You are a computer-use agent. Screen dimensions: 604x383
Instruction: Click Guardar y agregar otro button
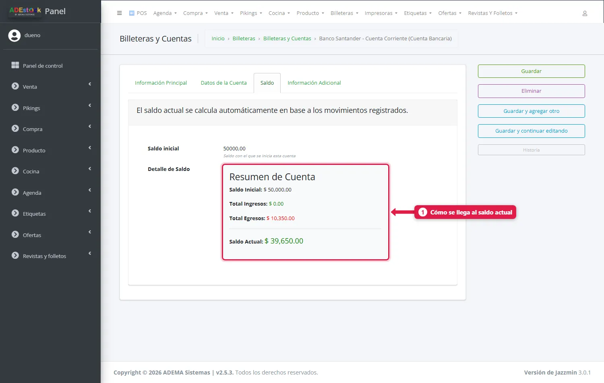(531, 111)
